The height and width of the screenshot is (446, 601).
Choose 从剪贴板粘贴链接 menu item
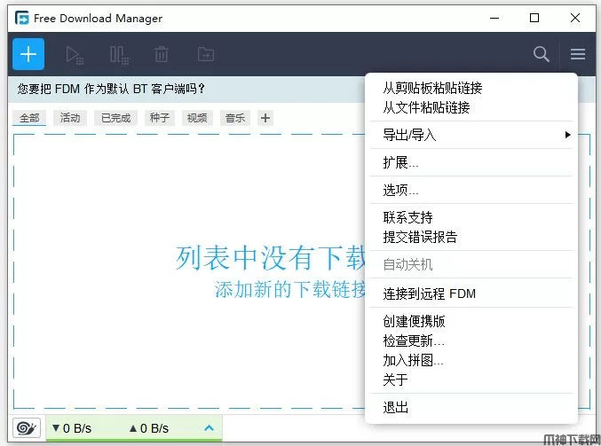click(432, 88)
